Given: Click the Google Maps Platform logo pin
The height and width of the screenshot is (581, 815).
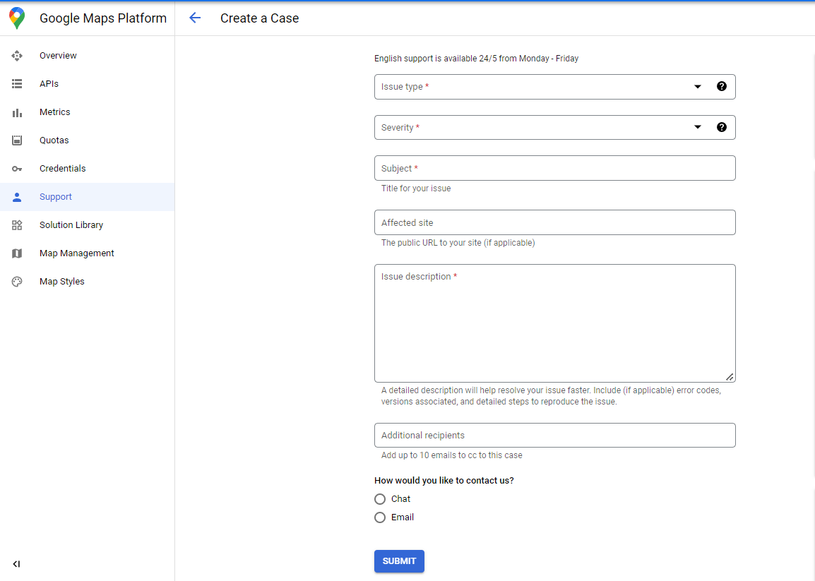Looking at the screenshot, I should pos(17,18).
